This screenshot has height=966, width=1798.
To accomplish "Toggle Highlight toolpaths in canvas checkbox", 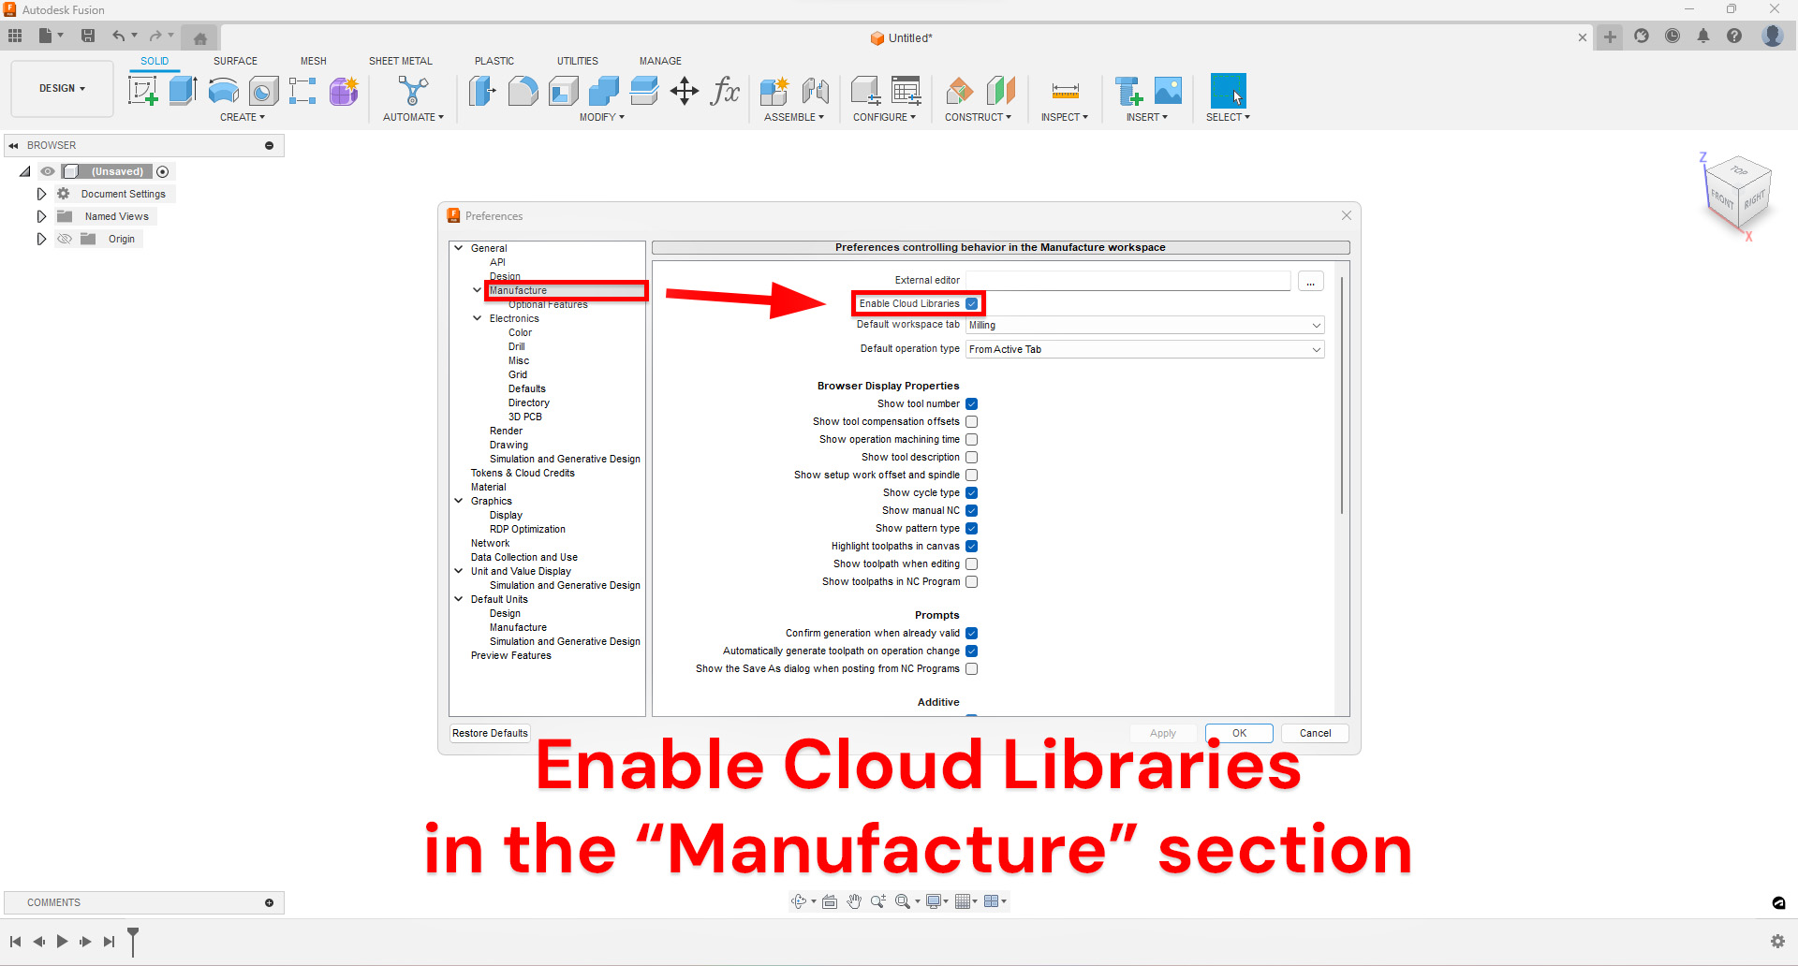I will (972, 546).
